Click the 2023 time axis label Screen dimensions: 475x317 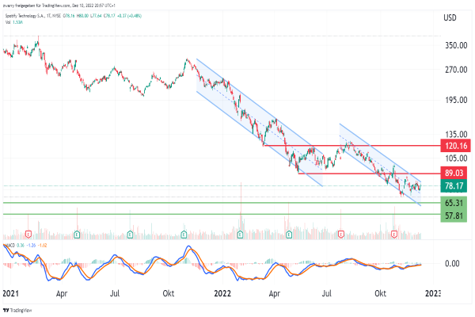coord(433,293)
